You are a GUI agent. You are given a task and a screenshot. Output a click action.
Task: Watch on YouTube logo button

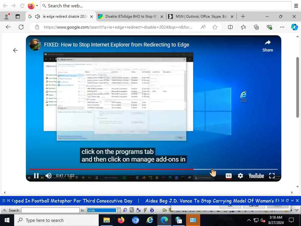tap(256, 176)
